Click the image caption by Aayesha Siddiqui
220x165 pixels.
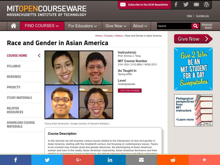[x=77, y=123]
